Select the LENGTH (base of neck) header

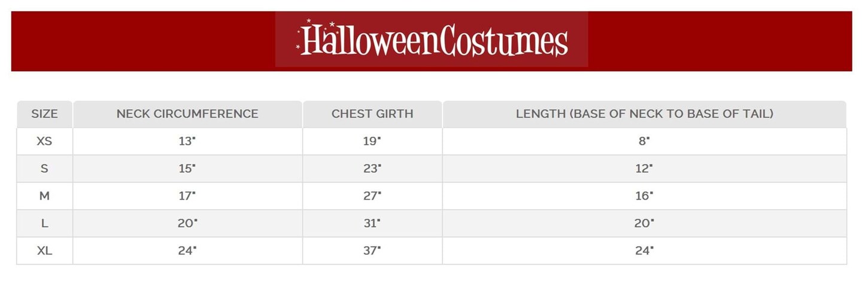pos(644,114)
